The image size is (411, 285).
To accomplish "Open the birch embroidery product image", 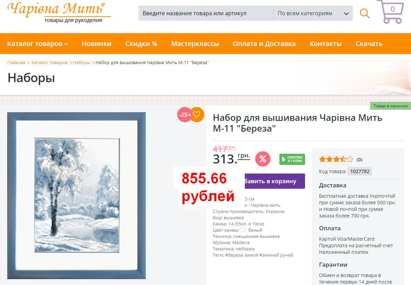I will (77, 196).
